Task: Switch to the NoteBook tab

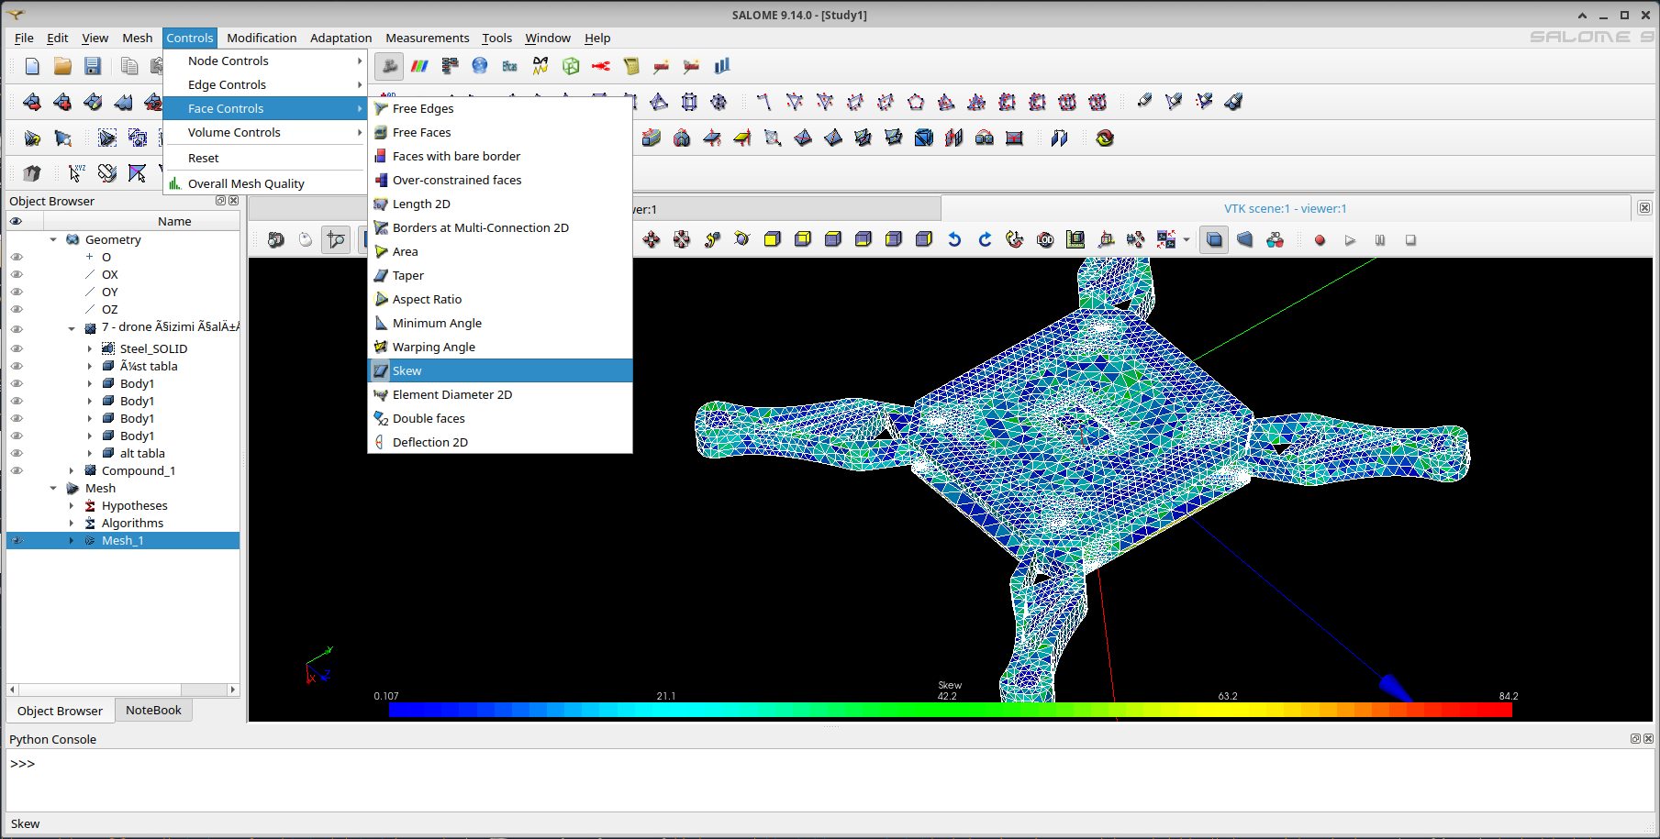Action: [153, 710]
